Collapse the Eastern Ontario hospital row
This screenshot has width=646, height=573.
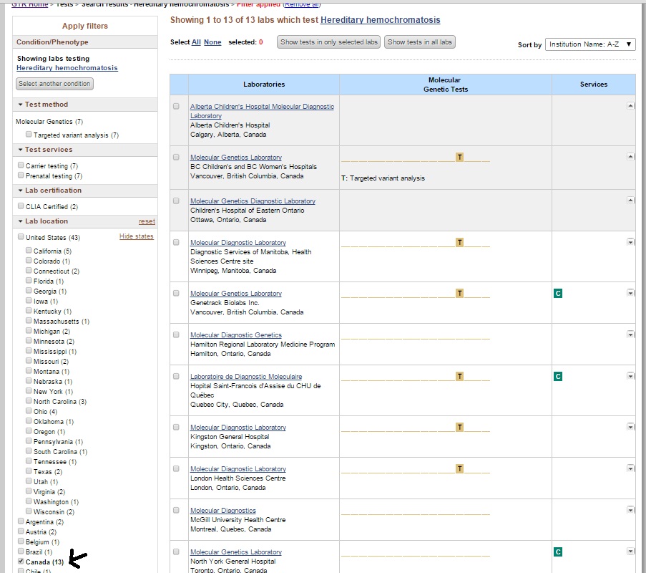pyautogui.click(x=630, y=201)
